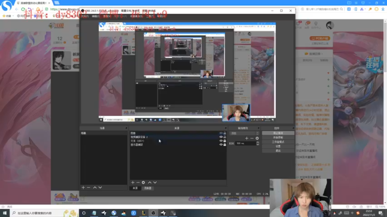Pop out the 转场特效 dock with its corner icon

pyautogui.click(x=258, y=128)
